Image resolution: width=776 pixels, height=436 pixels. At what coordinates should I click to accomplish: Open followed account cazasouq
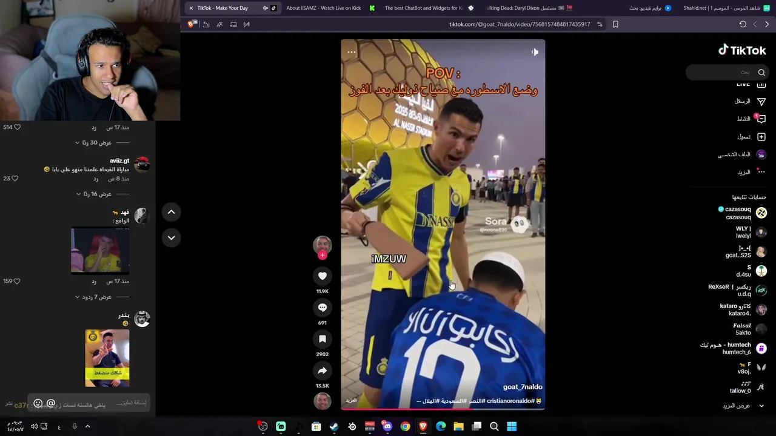pos(743,213)
